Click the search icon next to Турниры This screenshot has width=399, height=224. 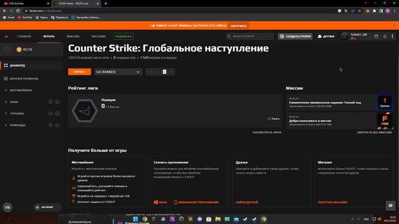click(50, 113)
